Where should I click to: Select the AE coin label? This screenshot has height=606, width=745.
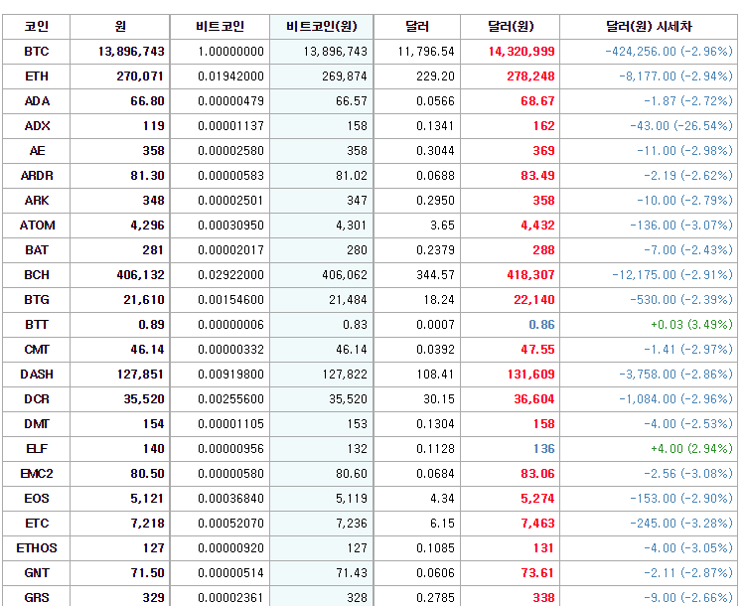(37, 151)
